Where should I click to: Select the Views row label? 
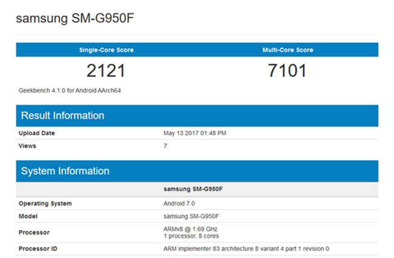(x=27, y=146)
